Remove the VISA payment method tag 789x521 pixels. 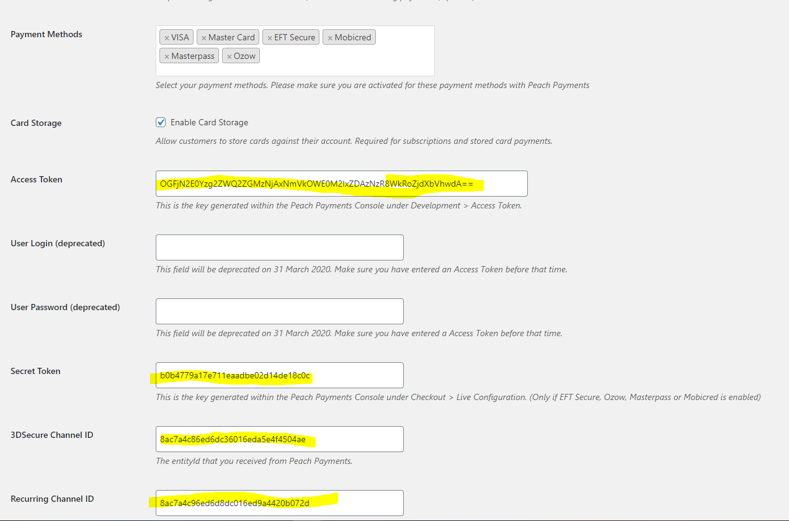[x=167, y=38]
